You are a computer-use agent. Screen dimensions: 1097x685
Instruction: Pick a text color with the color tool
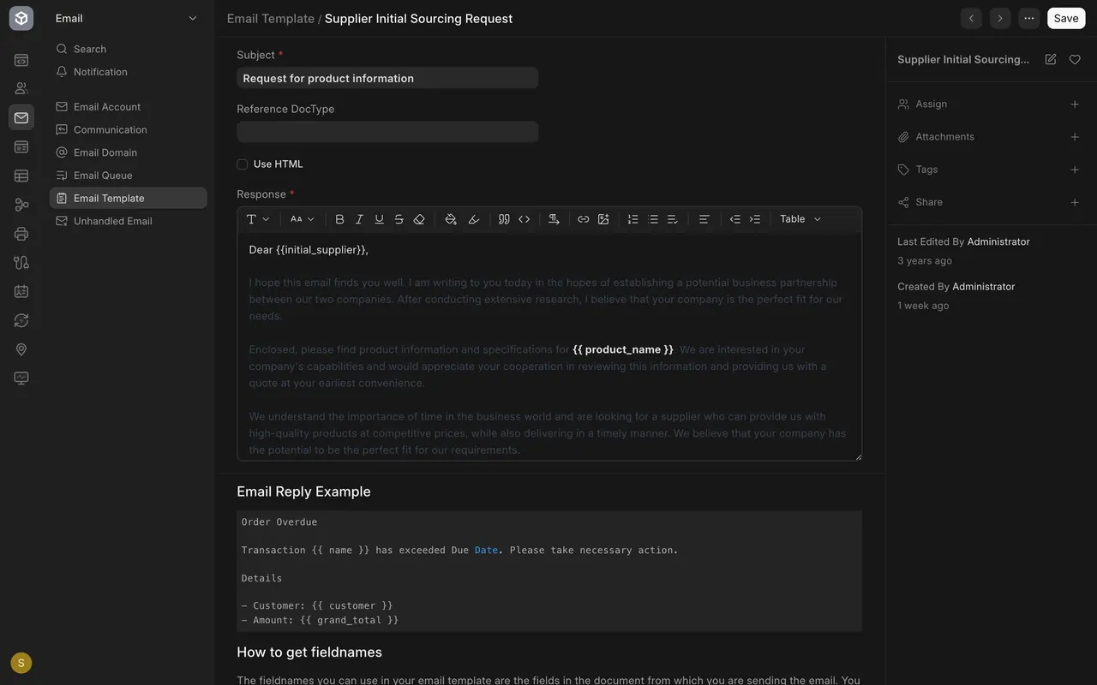click(451, 219)
